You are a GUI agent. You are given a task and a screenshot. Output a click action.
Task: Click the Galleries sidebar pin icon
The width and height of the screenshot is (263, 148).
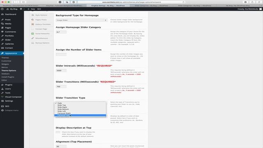click(2, 44)
